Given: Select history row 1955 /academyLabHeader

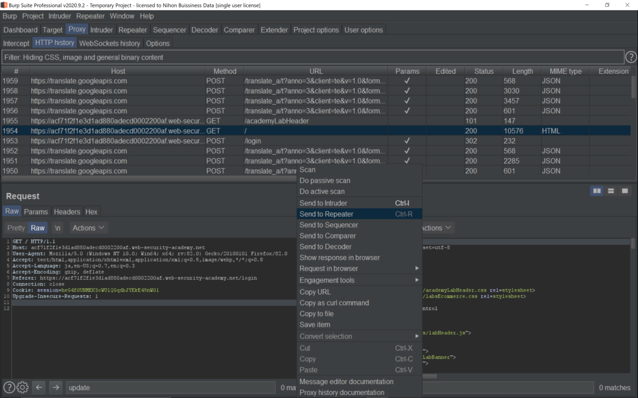Looking at the screenshot, I should pos(316,121).
